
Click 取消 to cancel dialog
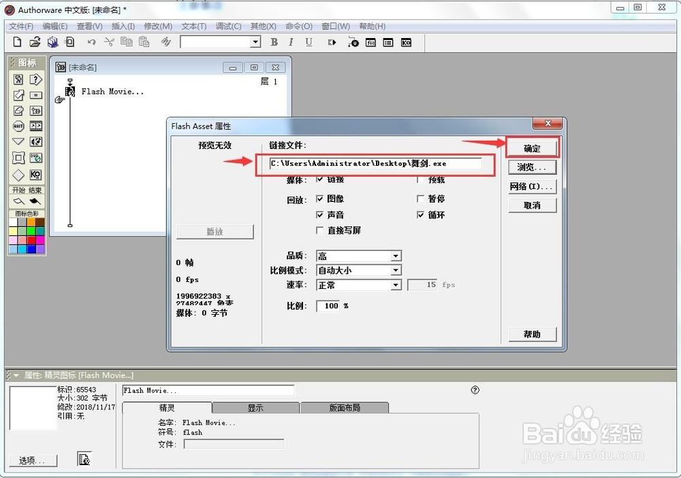tap(532, 205)
